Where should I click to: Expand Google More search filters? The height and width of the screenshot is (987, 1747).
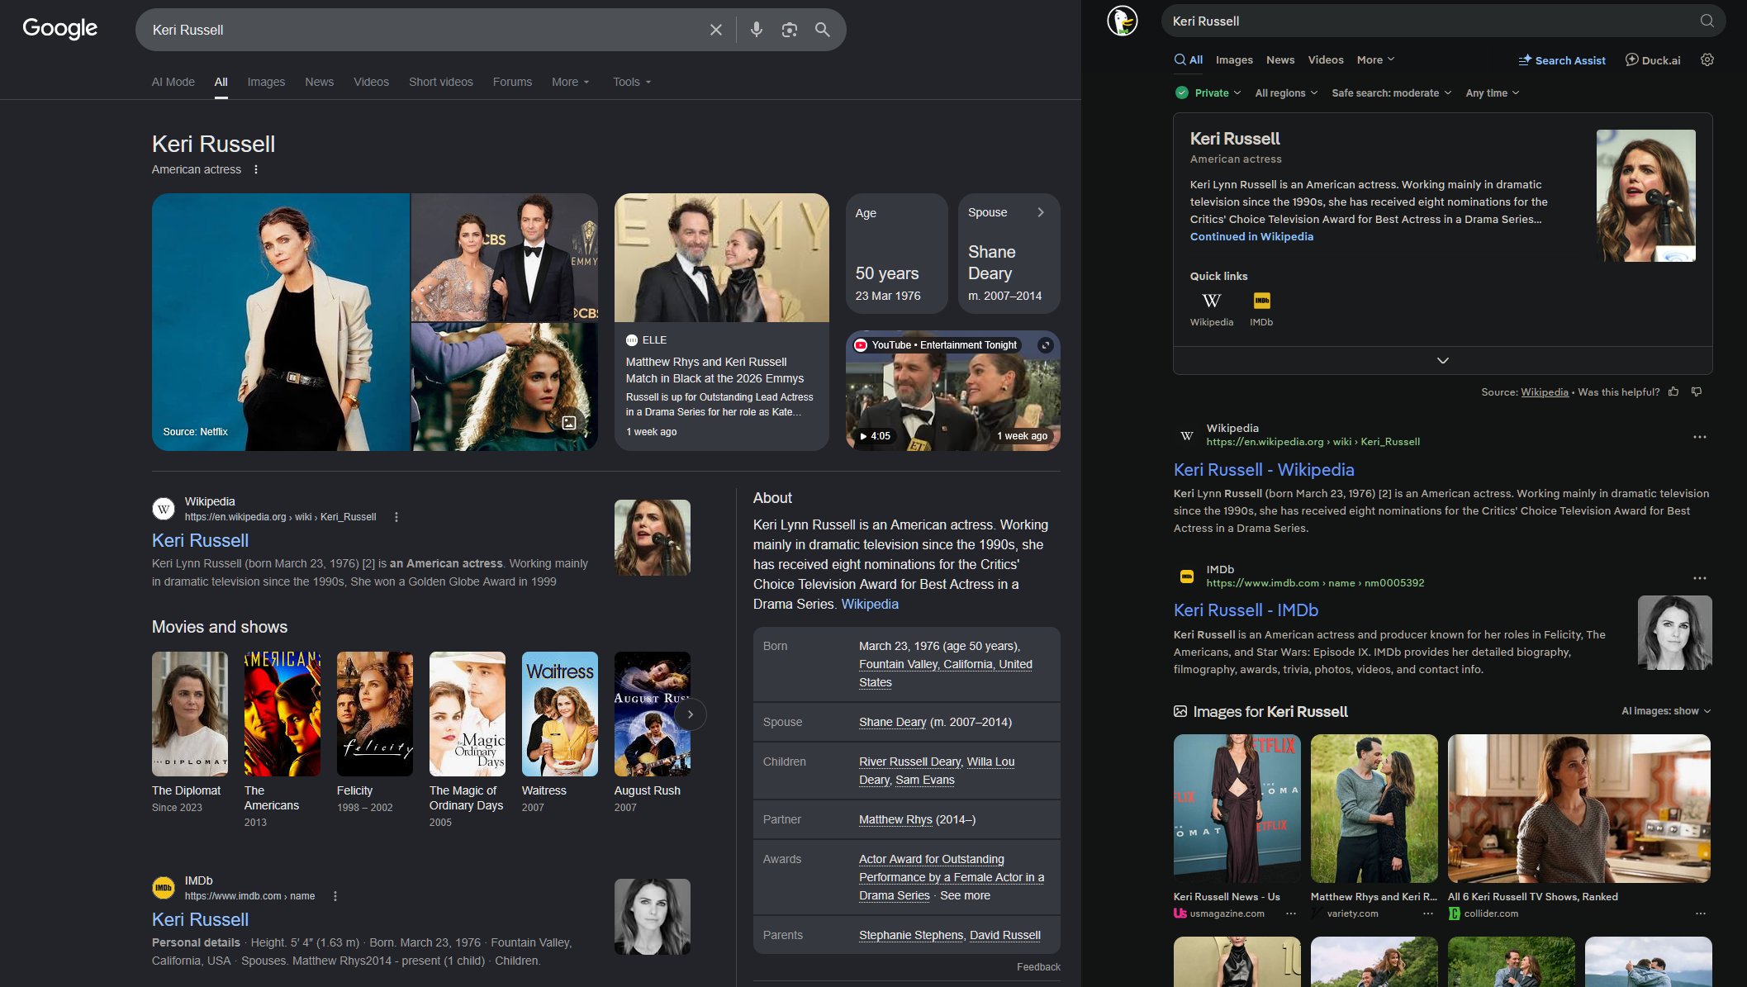(x=571, y=82)
